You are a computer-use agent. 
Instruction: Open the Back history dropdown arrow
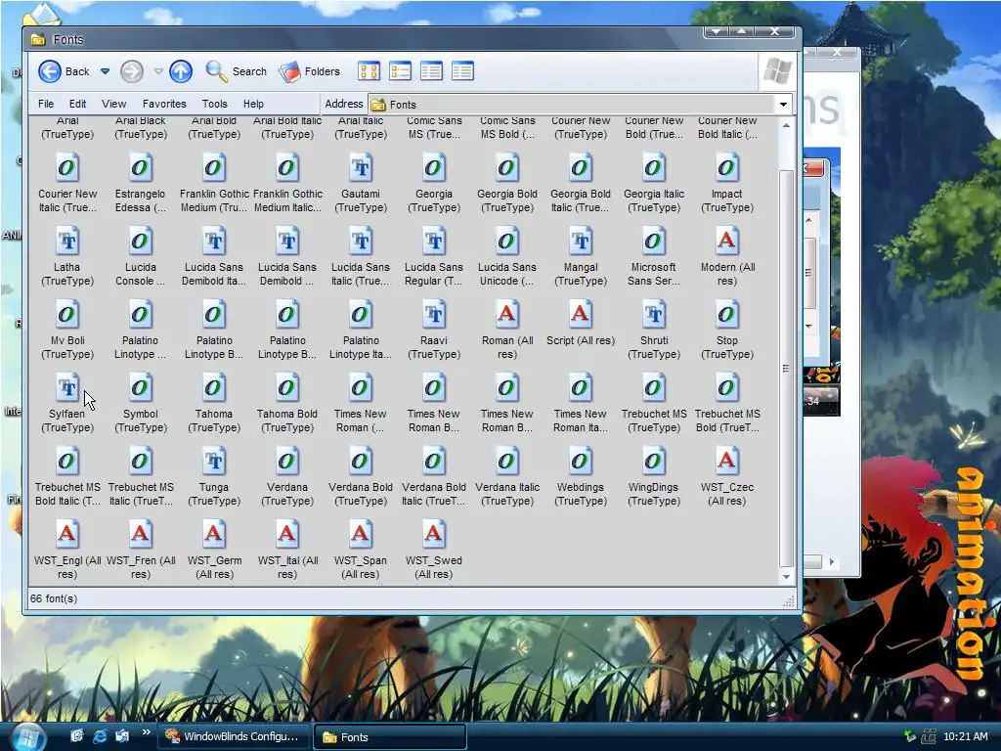coord(105,71)
